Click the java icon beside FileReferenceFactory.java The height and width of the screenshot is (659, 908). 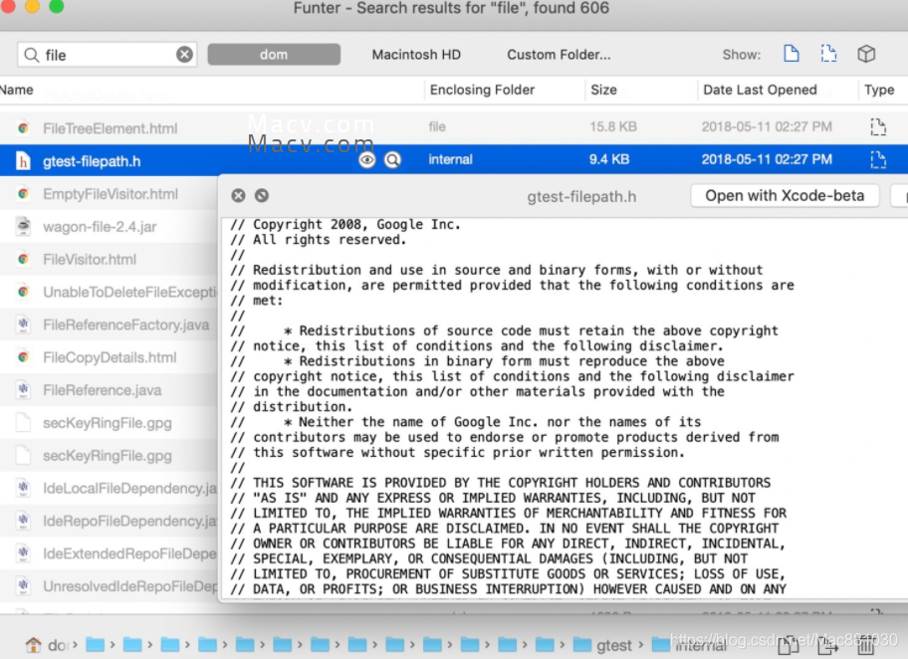[x=23, y=324]
